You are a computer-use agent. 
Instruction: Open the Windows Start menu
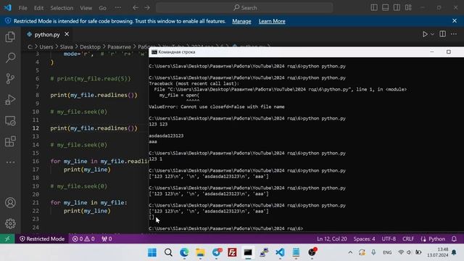pyautogui.click(x=152, y=252)
